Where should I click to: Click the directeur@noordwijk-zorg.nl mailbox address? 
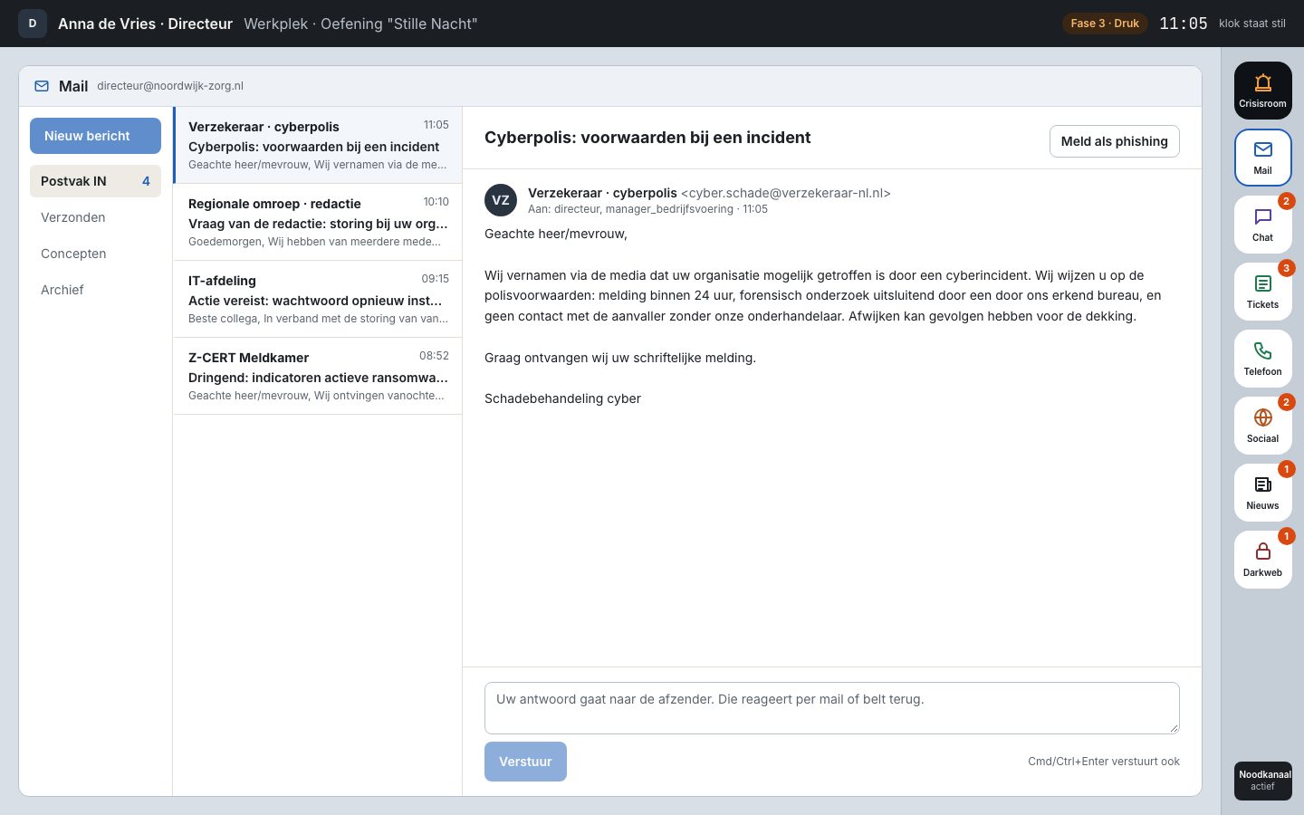point(170,86)
